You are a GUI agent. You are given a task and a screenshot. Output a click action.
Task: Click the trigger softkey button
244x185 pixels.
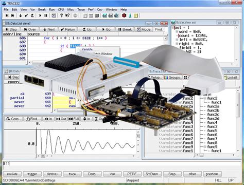32,174
